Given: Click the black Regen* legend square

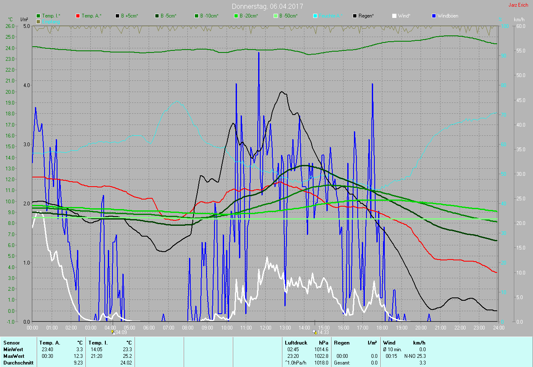Looking at the screenshot, I should pyautogui.click(x=355, y=16).
